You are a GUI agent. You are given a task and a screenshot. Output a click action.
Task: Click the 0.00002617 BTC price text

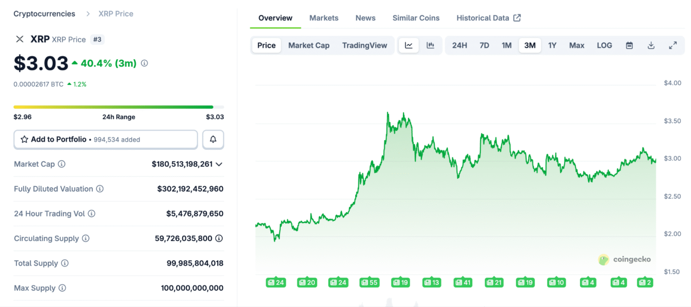(x=38, y=84)
